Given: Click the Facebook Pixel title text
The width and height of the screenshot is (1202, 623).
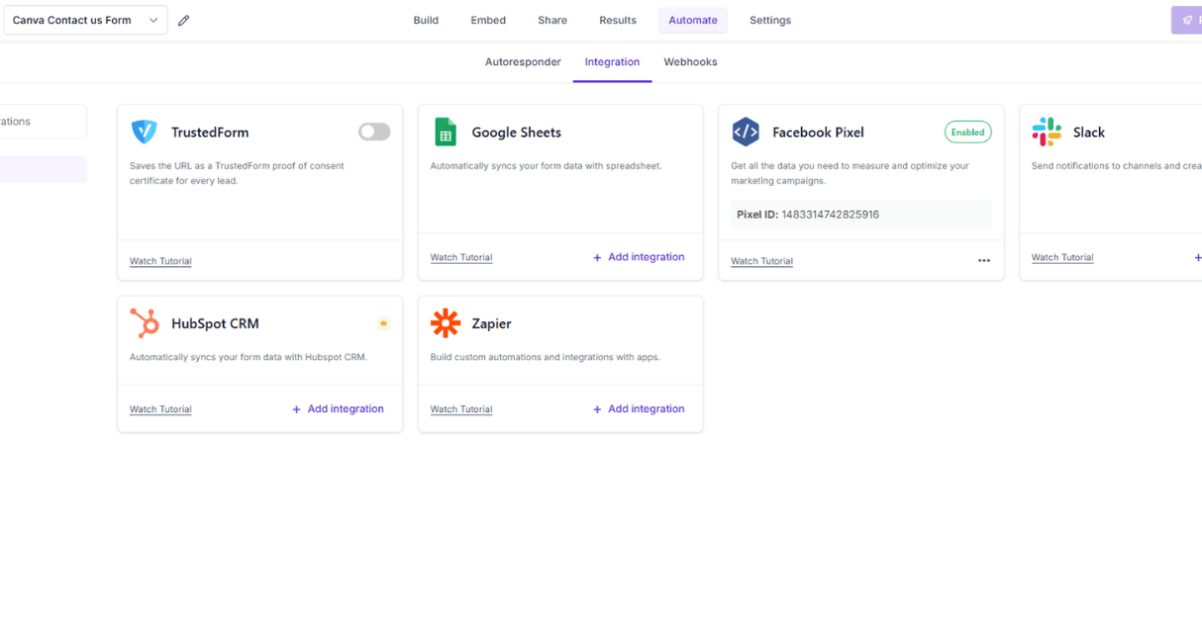Looking at the screenshot, I should point(819,133).
